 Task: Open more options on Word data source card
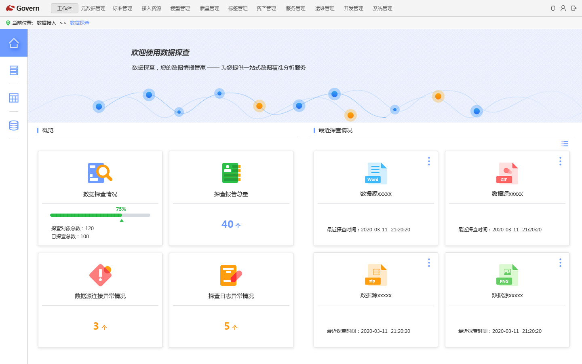click(429, 161)
